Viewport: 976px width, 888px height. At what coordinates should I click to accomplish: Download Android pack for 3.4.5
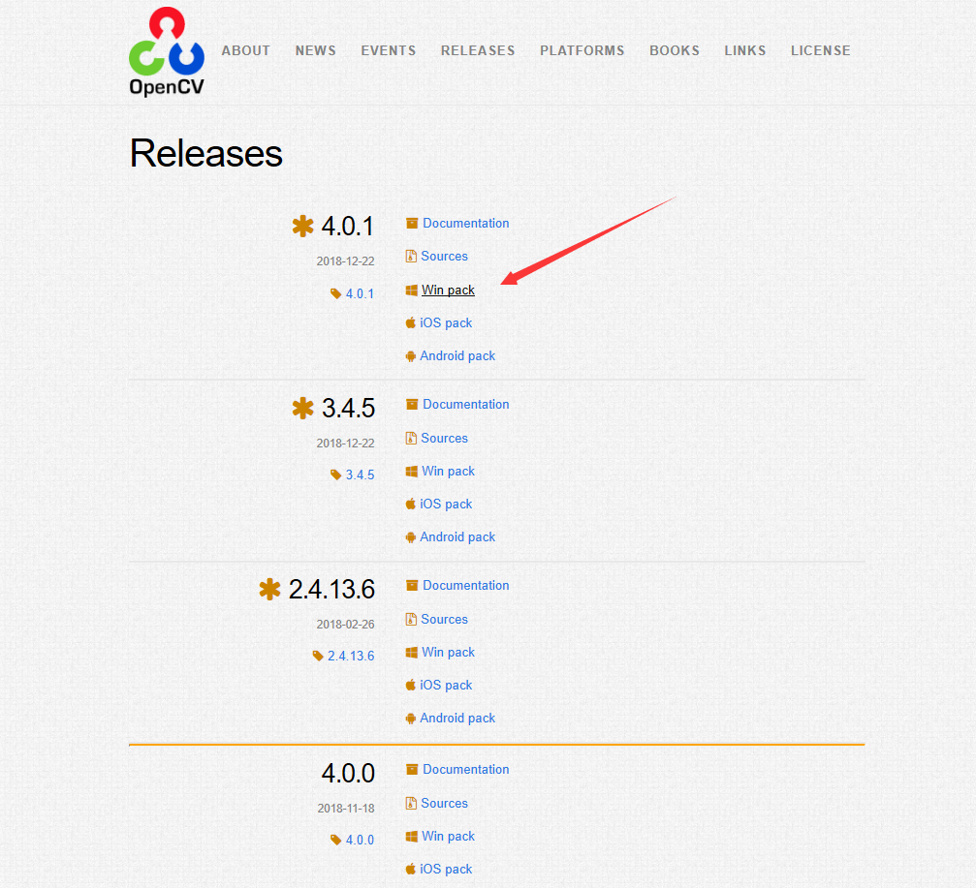click(457, 536)
